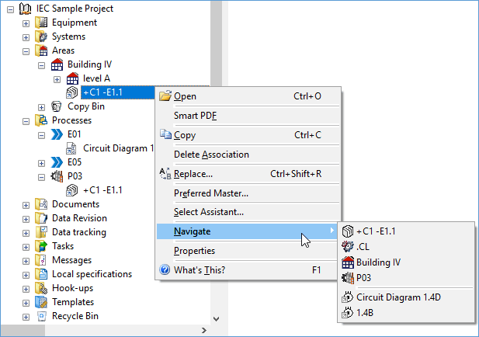This screenshot has height=337, width=479.
Task: Click the E05 process arrow icon
Action: [57, 162]
